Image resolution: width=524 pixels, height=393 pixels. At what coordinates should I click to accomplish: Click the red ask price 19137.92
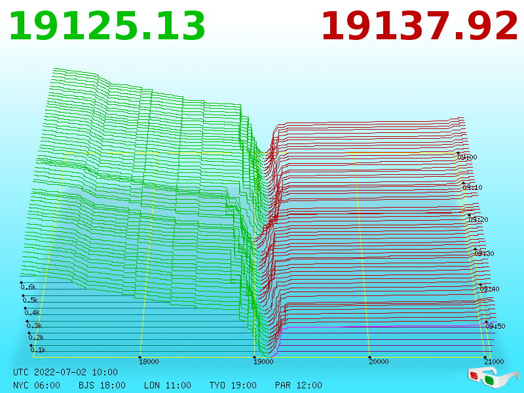tap(419, 26)
